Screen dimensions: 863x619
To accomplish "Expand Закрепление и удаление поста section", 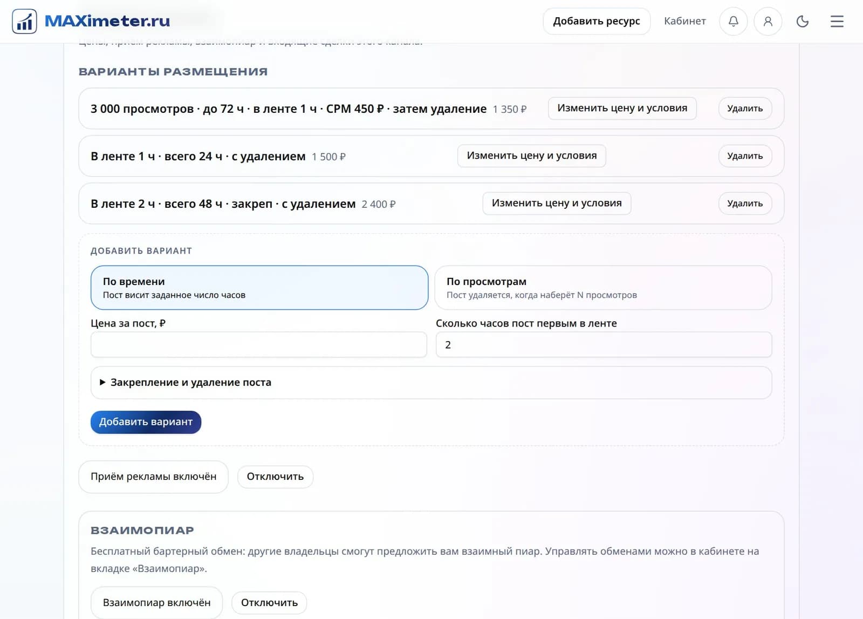I will pyautogui.click(x=431, y=383).
